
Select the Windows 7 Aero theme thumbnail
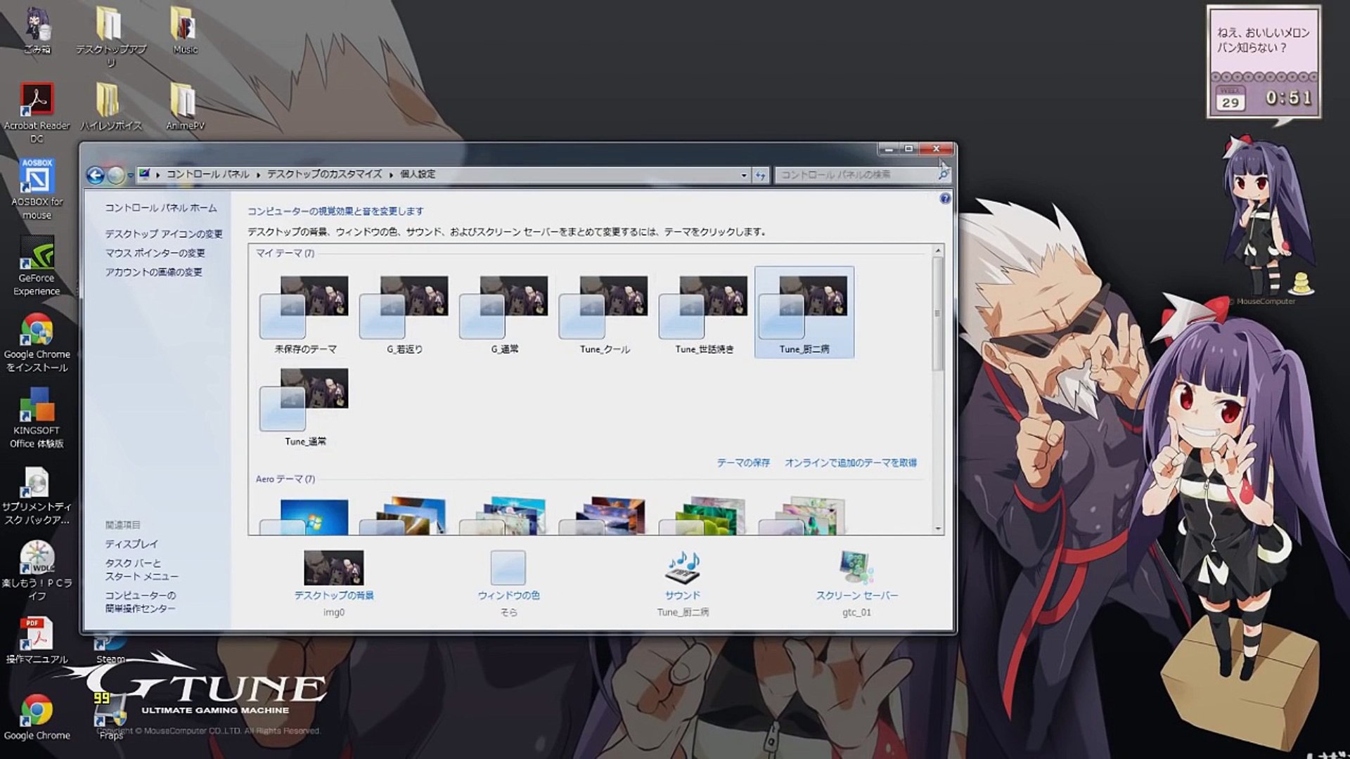[x=304, y=517]
